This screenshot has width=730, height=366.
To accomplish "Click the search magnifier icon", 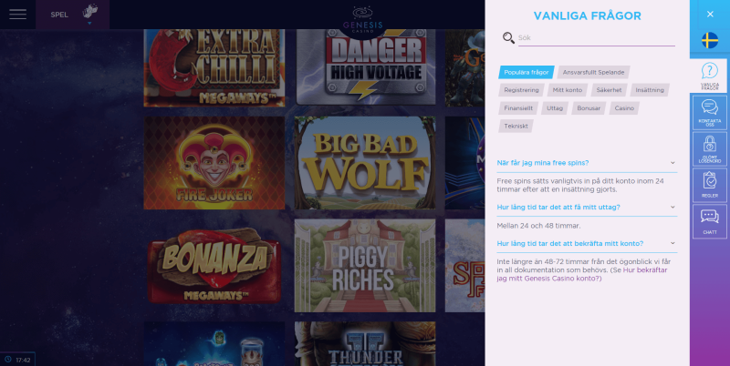I will click(x=508, y=37).
